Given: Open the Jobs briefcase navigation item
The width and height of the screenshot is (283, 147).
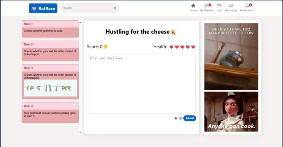Looking at the screenshot, I should (x=219, y=8).
